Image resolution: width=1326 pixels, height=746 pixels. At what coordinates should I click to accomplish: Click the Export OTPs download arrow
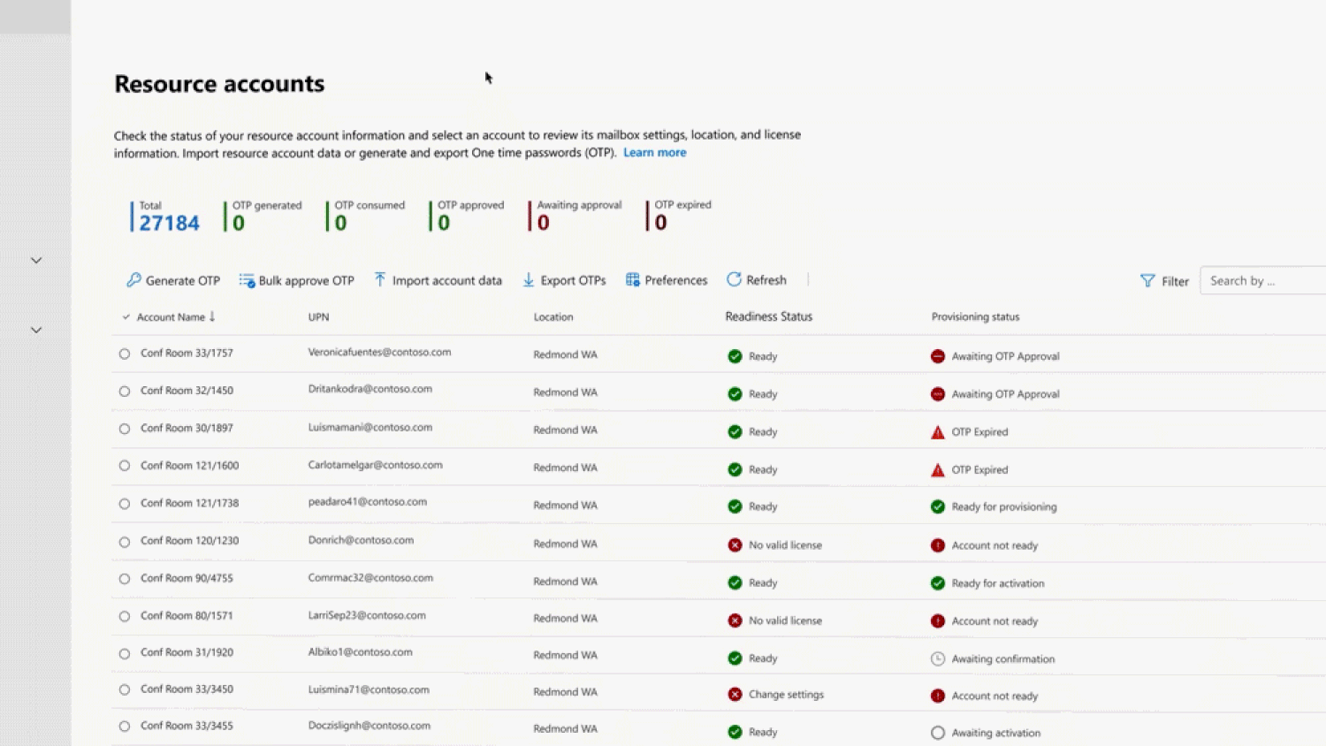point(529,280)
